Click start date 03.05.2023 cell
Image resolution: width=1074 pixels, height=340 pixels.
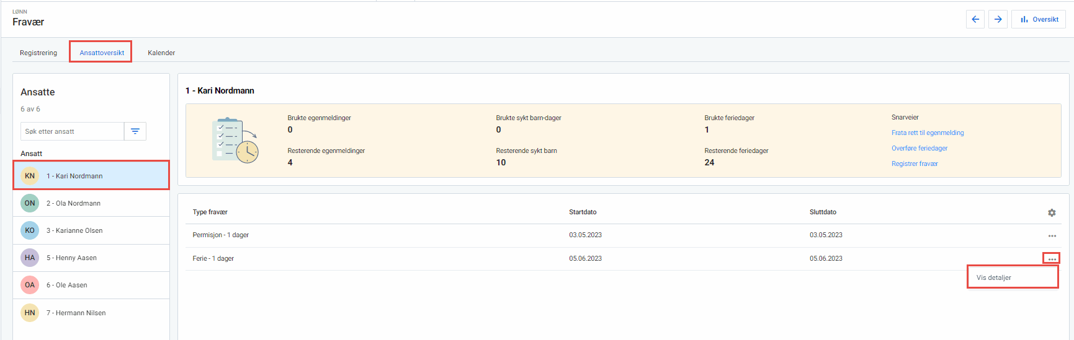point(585,235)
